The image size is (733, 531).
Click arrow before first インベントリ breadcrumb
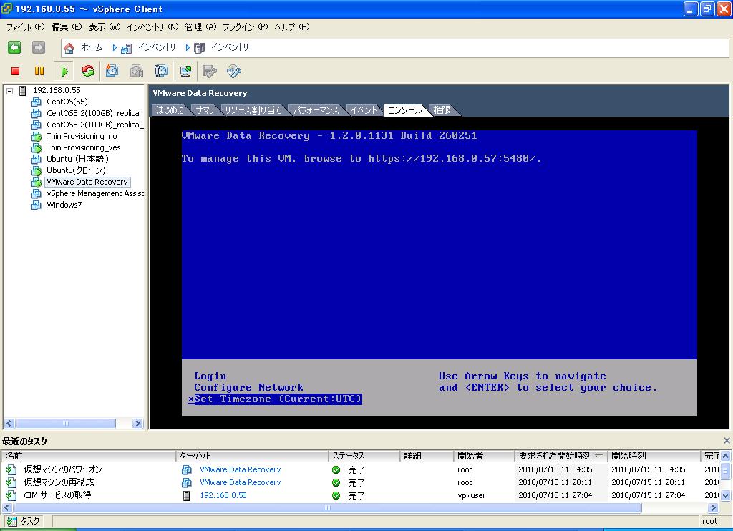(115, 48)
